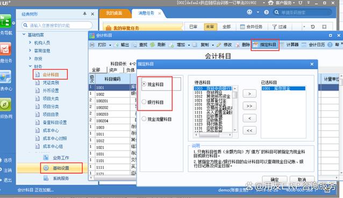Collapse the 财务 tree node
Image resolution: width=343 pixels, height=198 pixels.
pyautogui.click(x=30, y=66)
